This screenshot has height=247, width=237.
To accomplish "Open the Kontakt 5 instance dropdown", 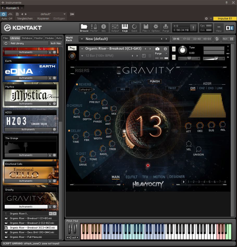I will pos(22,8).
